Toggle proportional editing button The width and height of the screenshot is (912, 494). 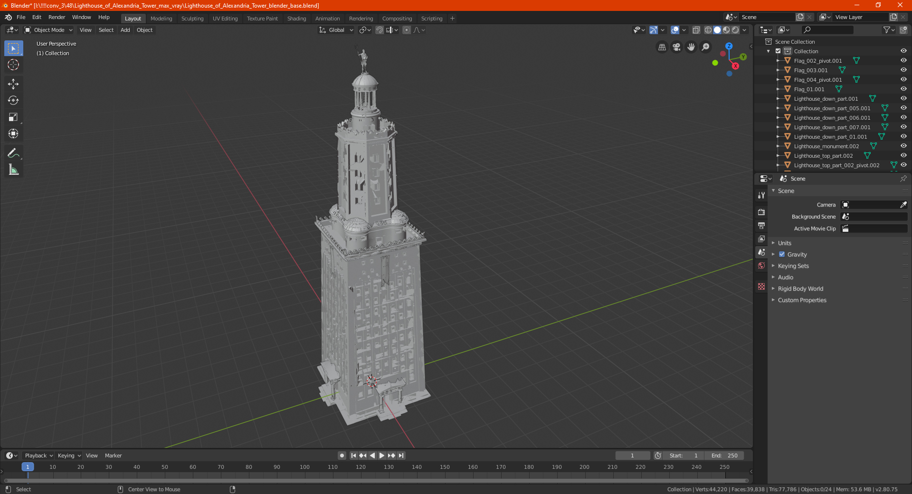(x=407, y=30)
